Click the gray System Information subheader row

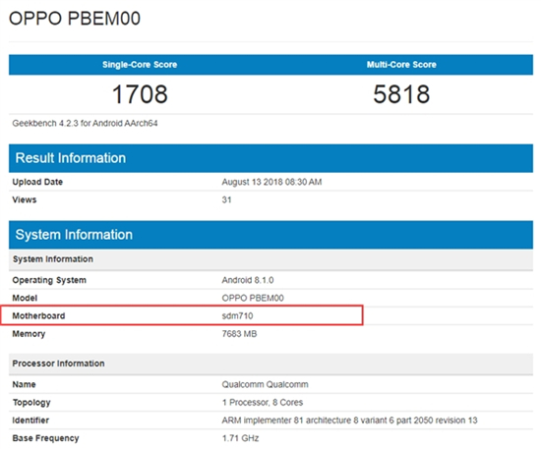(270, 259)
